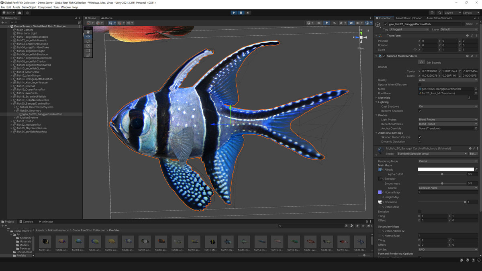
Task: Toggle the scene lighting bulb icon
Action: [x=327, y=23]
